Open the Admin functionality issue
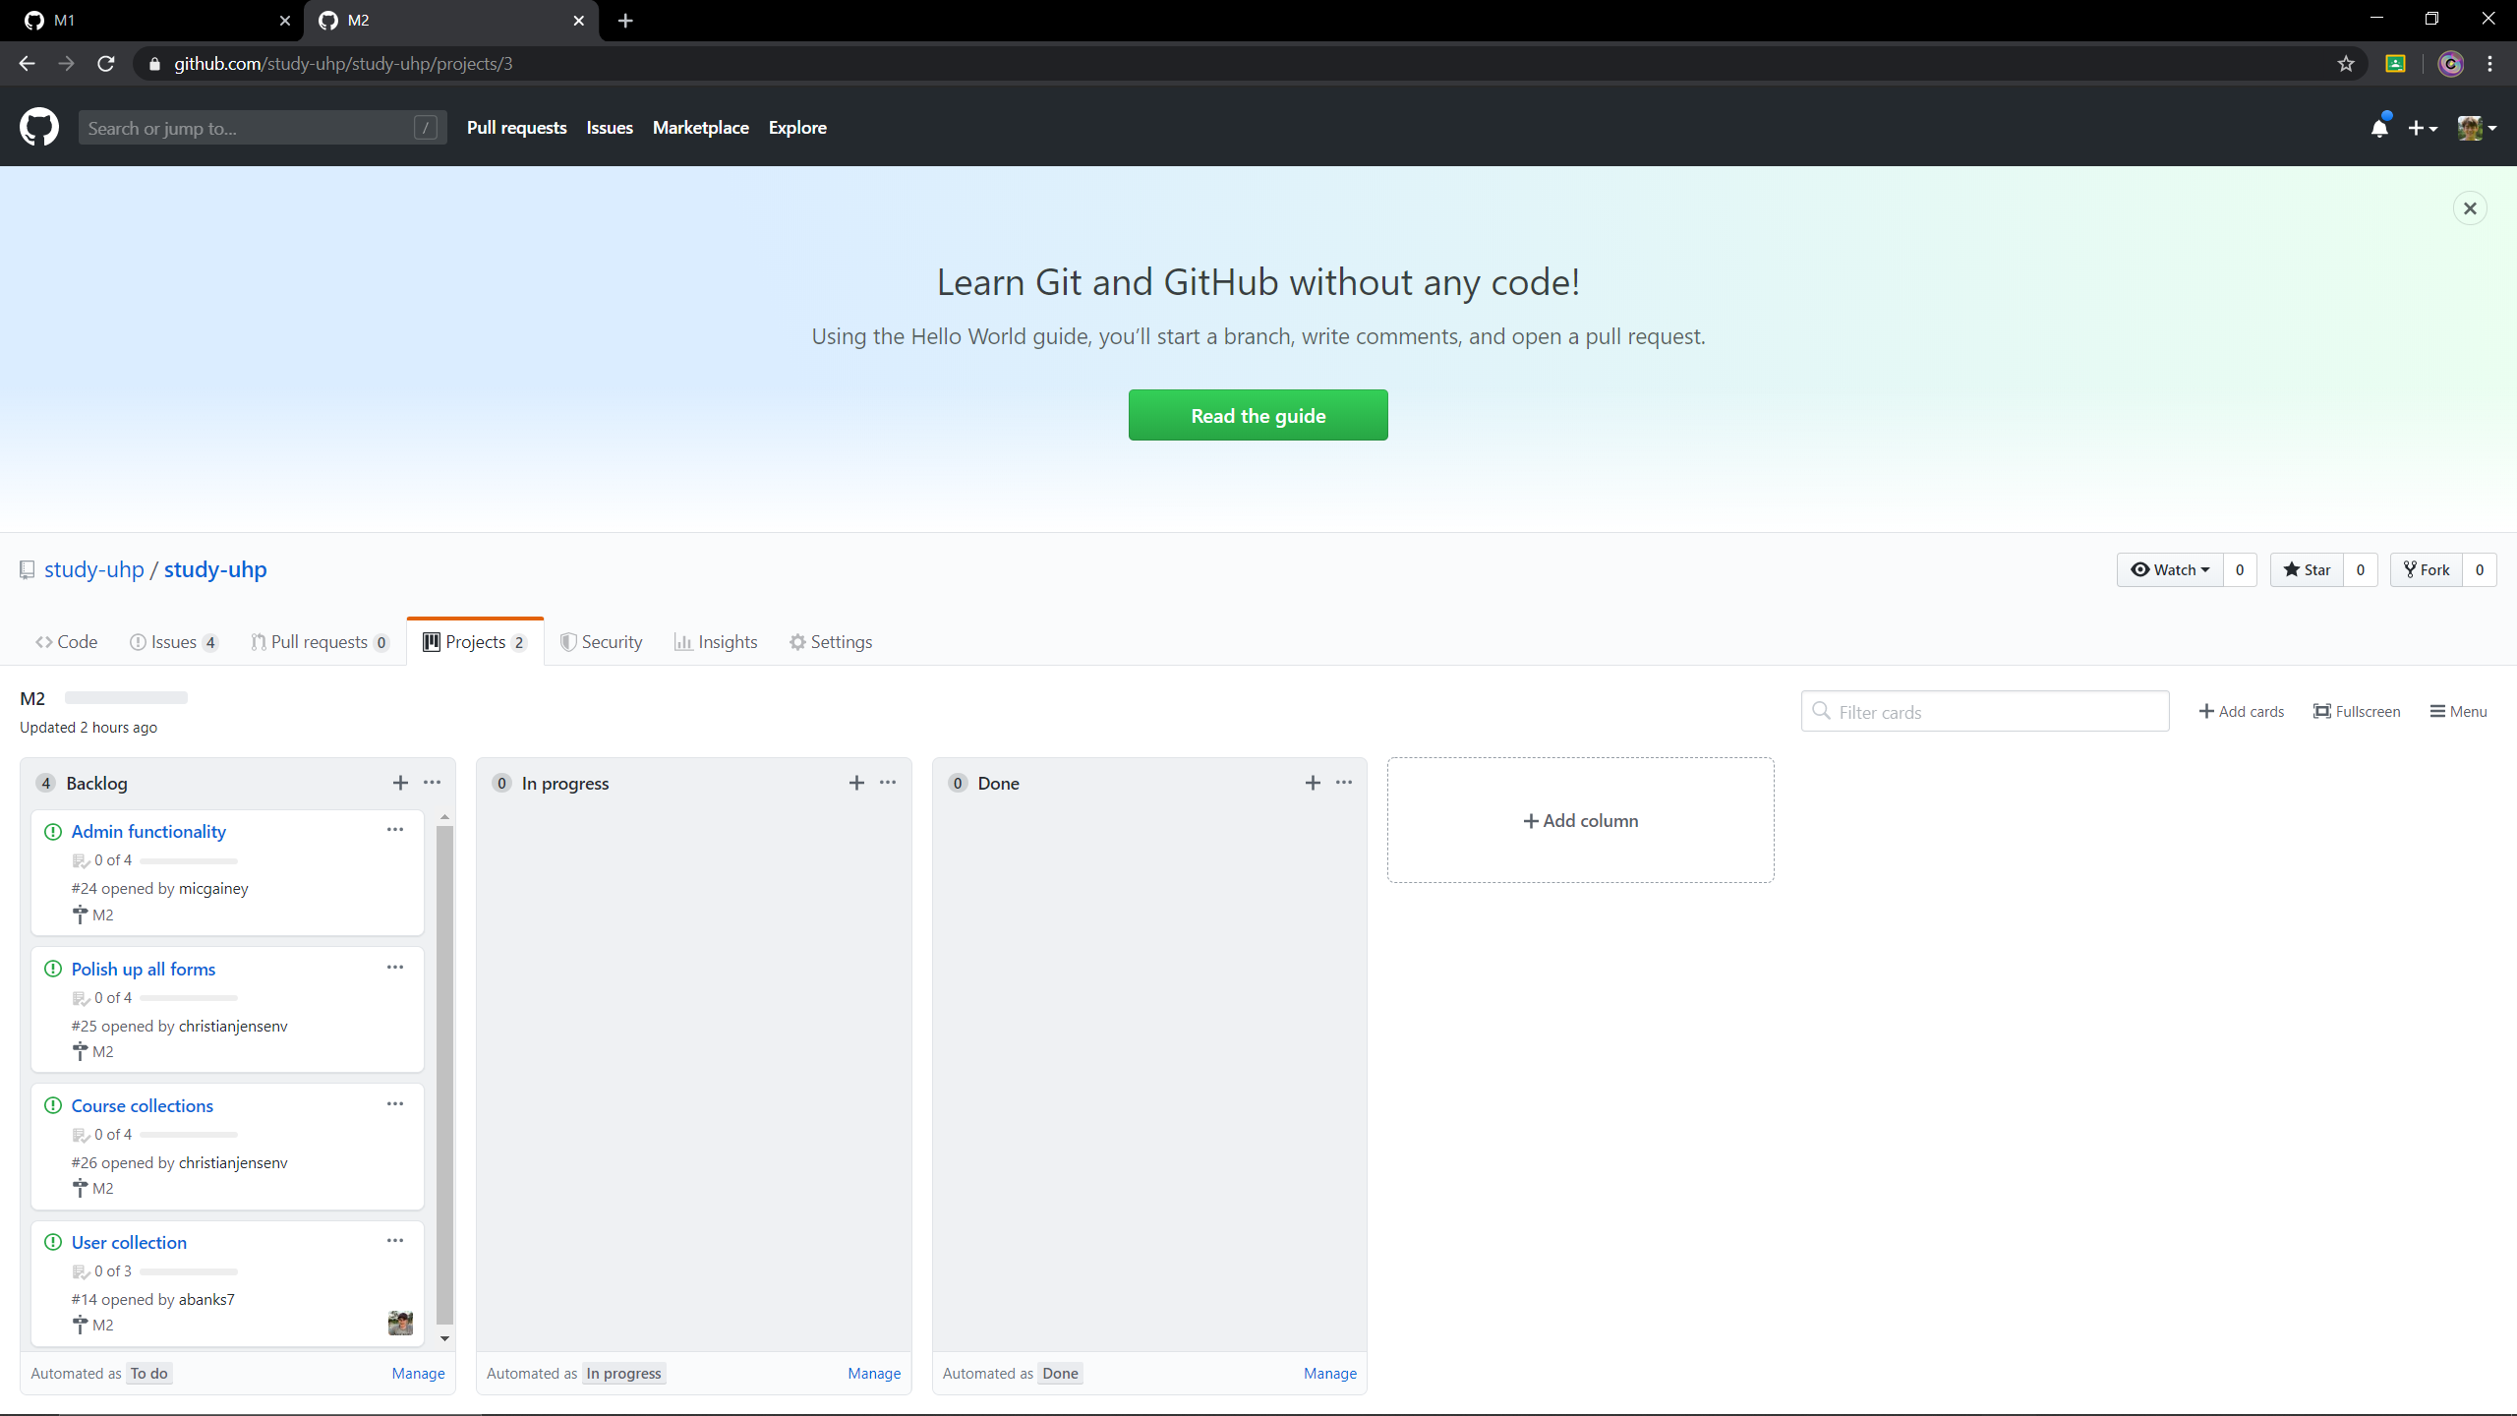2517x1416 pixels. click(148, 831)
